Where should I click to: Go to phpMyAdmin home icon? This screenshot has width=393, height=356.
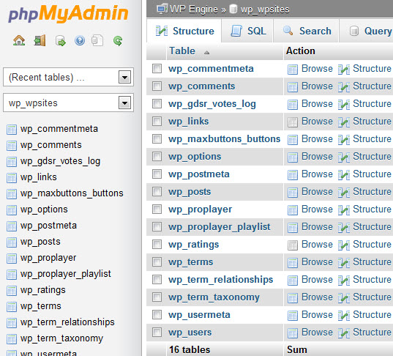(x=19, y=40)
